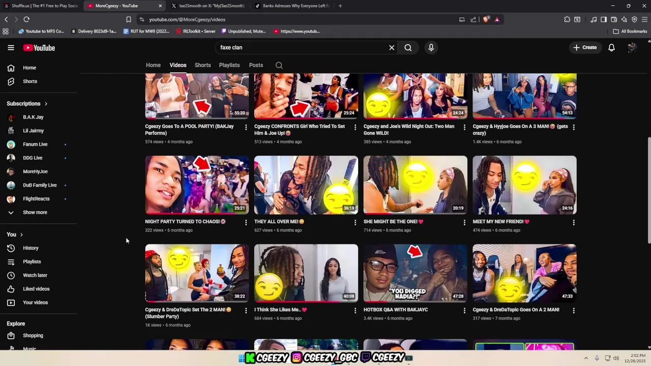Switch to the Banks Adresses browser tab
Screen dimensions: 651x366
(292, 6)
